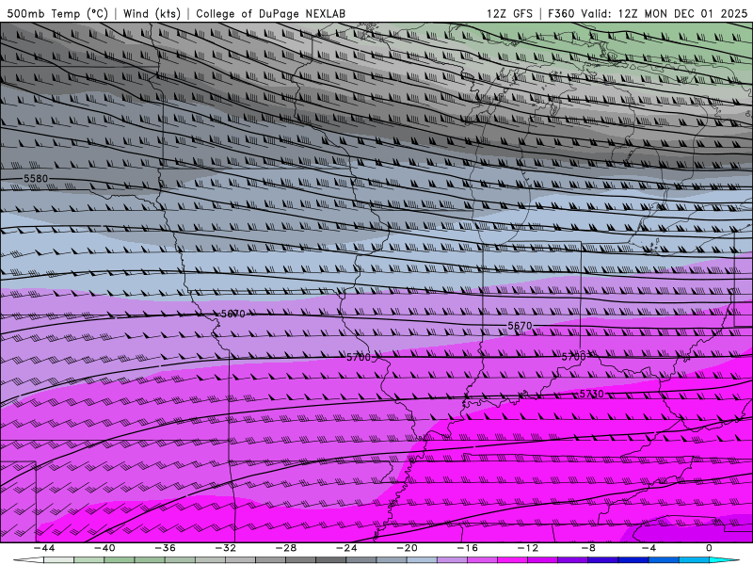Click the 'Wind (kts)' header label
The image size is (753, 565).
coord(152,13)
